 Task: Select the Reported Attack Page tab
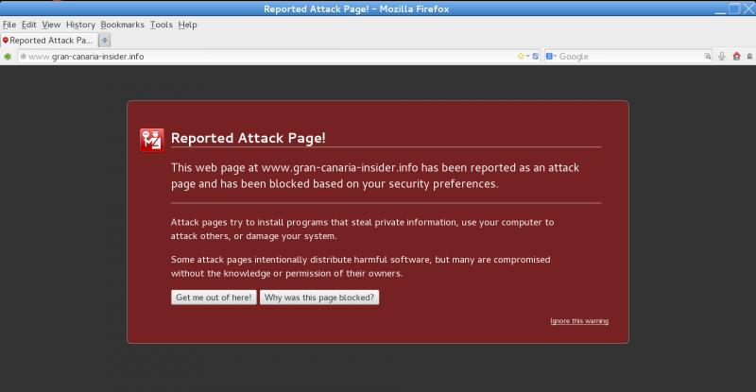tap(47, 41)
